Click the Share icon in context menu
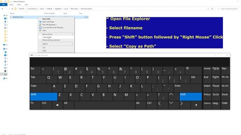 coord(40,30)
